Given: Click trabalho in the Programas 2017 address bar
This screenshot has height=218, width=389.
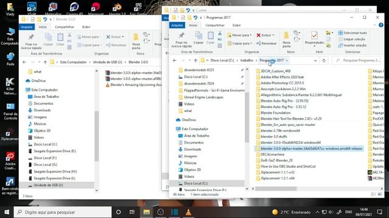Looking at the screenshot, I should pyautogui.click(x=247, y=61).
